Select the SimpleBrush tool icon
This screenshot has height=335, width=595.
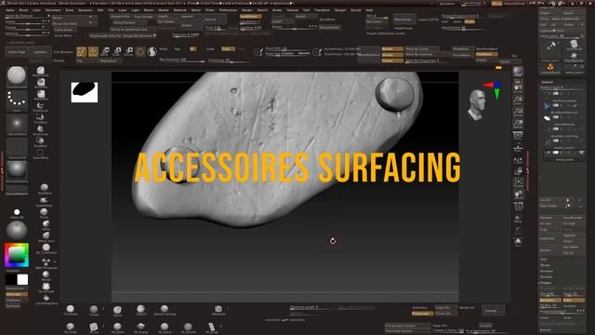click(549, 68)
